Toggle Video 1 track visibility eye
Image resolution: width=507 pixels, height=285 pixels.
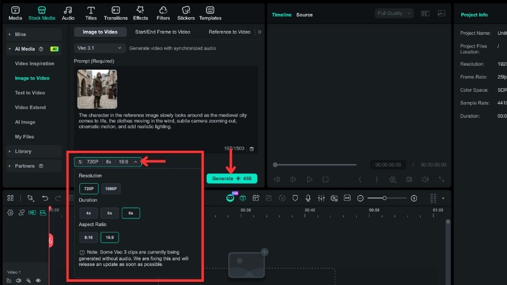click(x=38, y=281)
